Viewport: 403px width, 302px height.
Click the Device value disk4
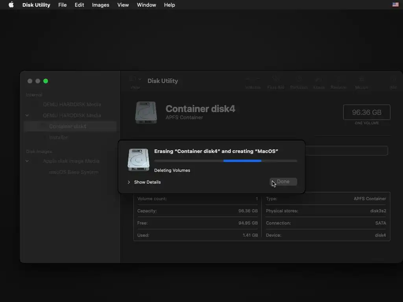tap(380, 235)
